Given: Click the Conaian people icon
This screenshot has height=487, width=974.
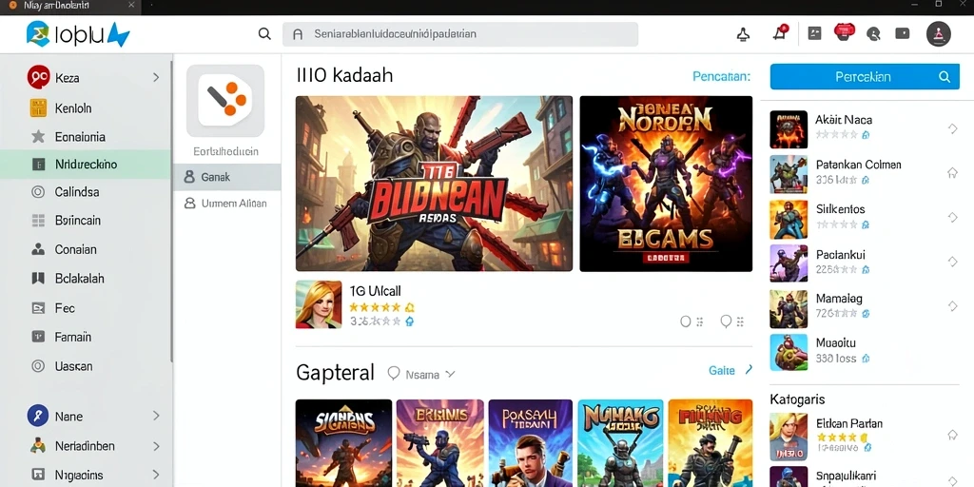Looking at the screenshot, I should point(38,250).
